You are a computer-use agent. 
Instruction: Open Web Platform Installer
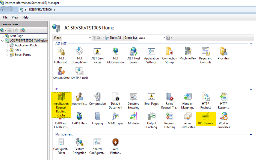tap(116, 146)
